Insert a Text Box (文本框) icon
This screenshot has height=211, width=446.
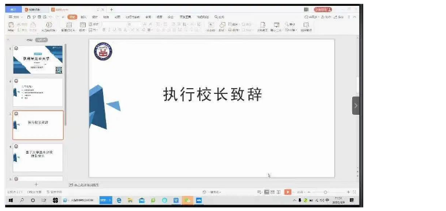pos(211,25)
